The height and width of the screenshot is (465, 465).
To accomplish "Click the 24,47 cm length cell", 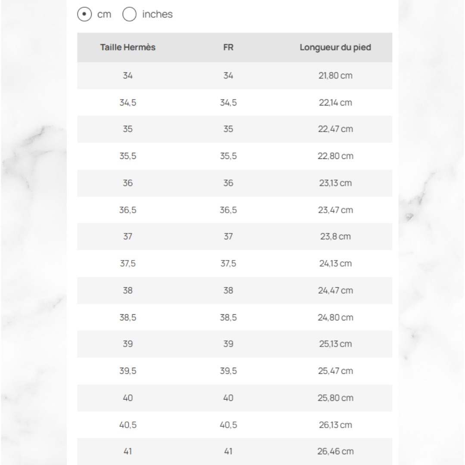I will click(335, 290).
